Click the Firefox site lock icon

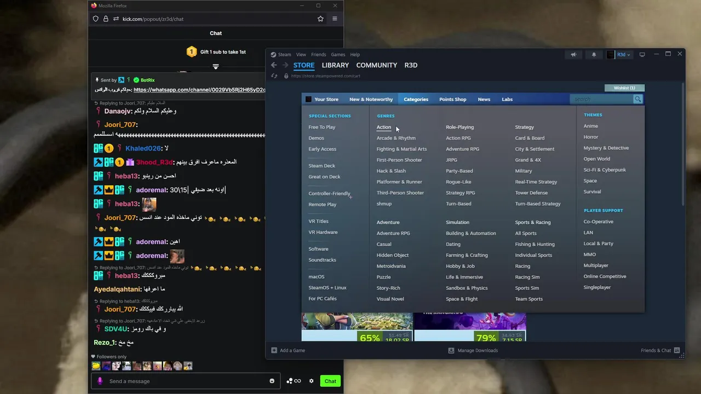click(x=106, y=19)
